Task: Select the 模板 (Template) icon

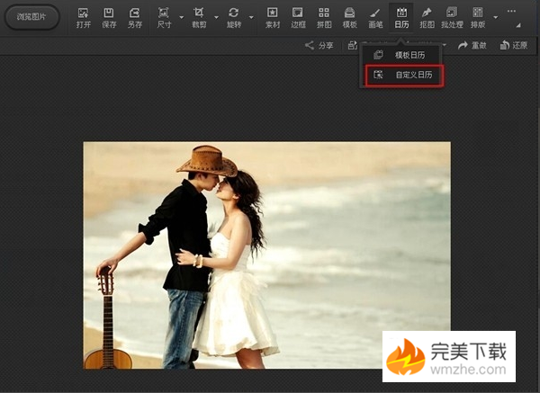Action: [x=349, y=17]
